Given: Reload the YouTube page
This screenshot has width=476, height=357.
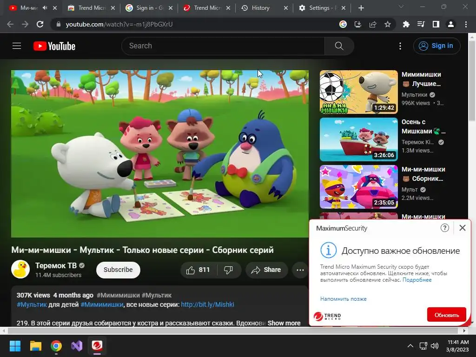Looking at the screenshot, I should pyautogui.click(x=40, y=24).
